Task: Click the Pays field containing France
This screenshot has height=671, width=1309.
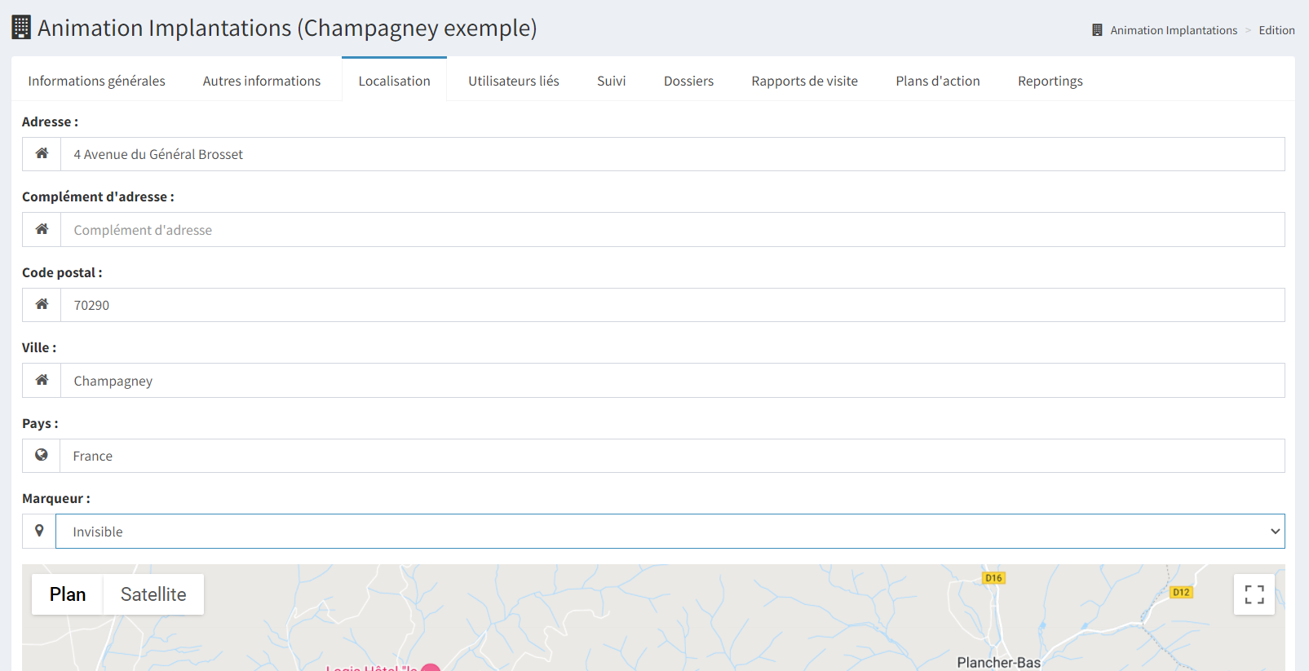Action: (x=672, y=456)
